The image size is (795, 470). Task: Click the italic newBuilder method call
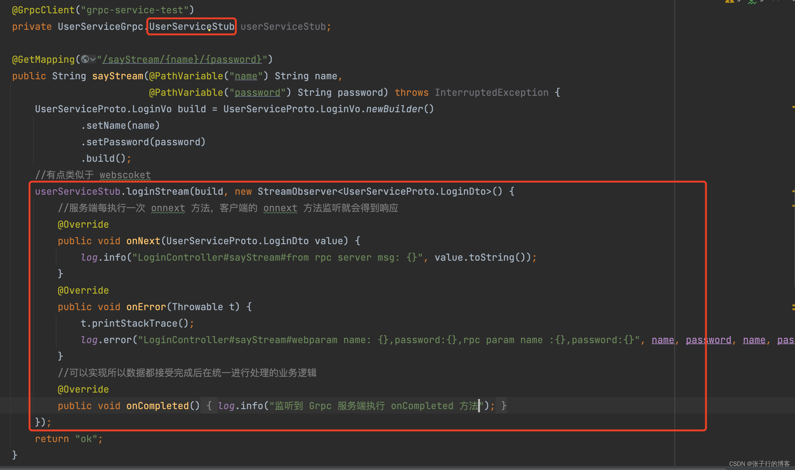(x=395, y=109)
